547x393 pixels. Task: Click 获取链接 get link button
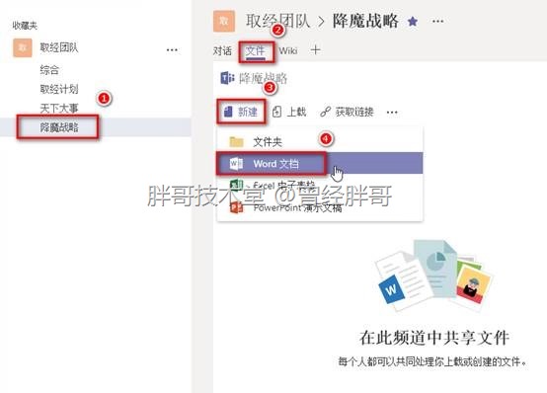click(348, 112)
